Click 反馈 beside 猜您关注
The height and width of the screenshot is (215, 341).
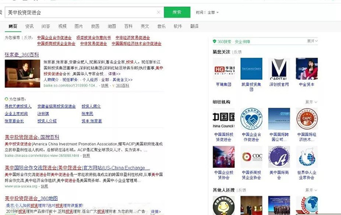click(238, 52)
